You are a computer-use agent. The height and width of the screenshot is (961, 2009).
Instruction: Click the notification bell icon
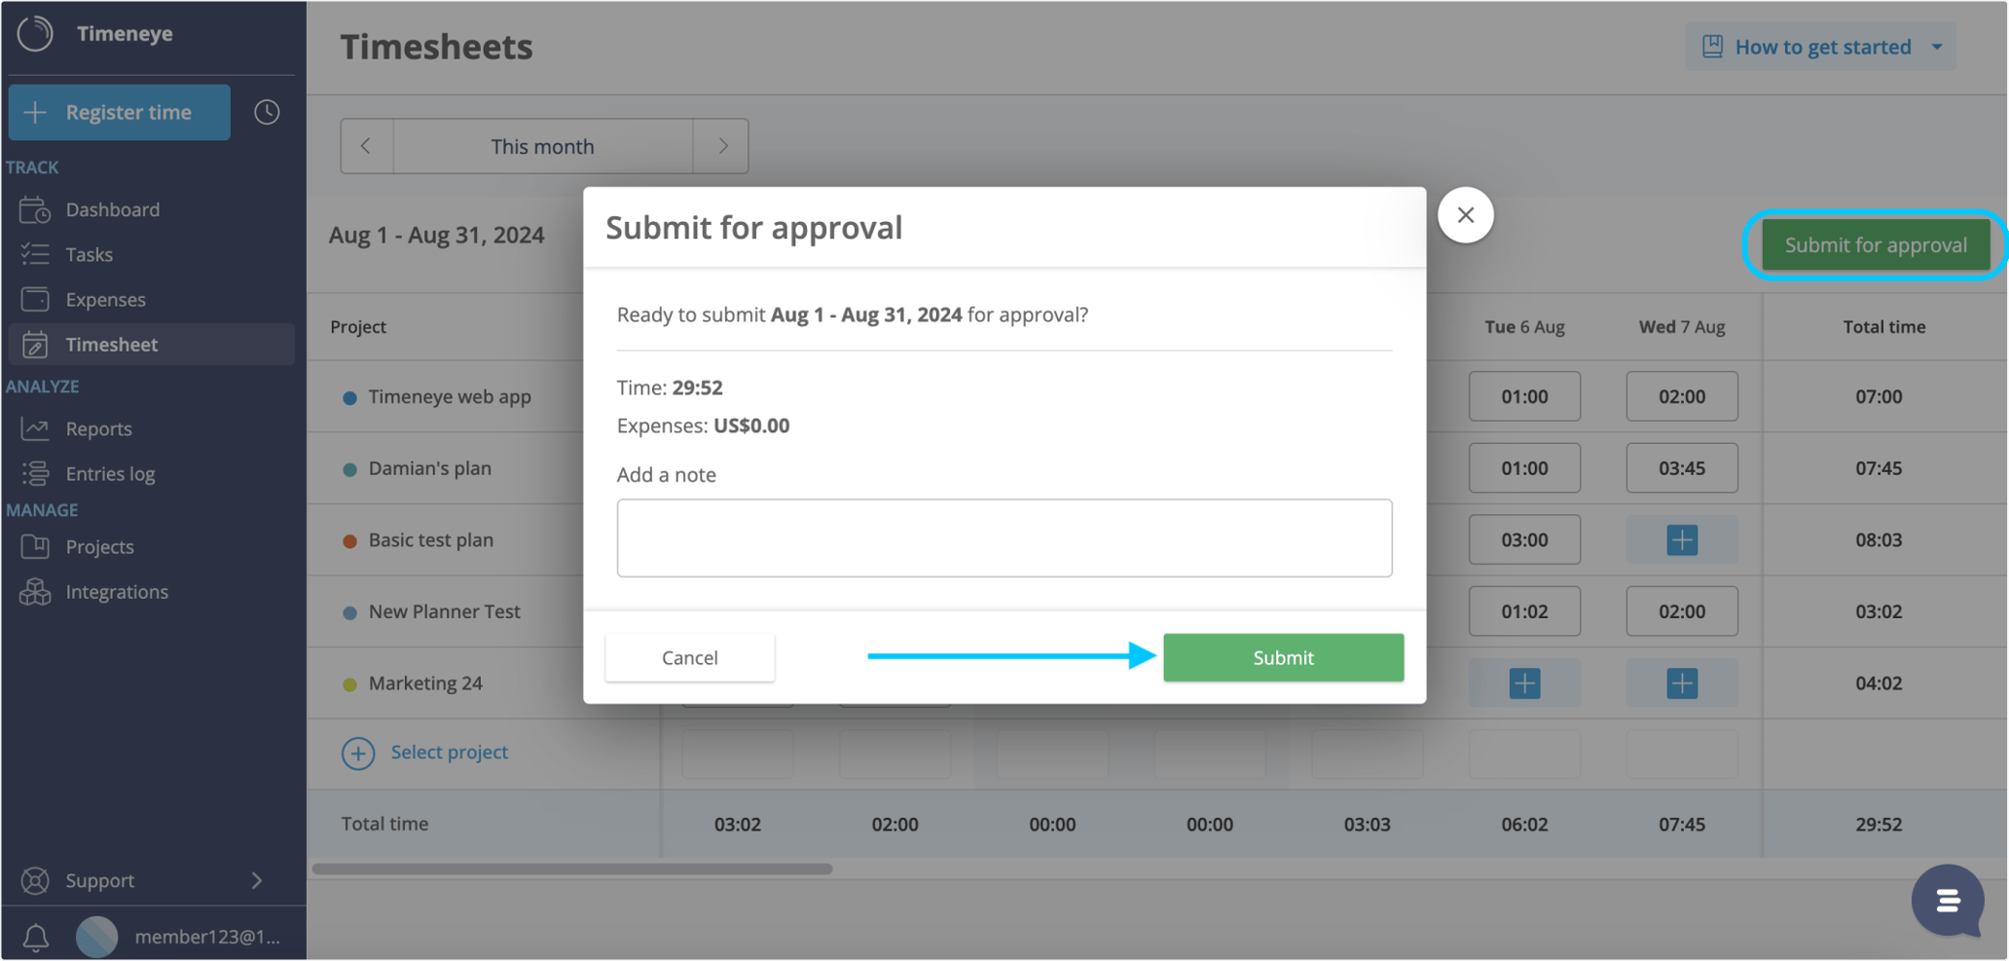click(35, 937)
